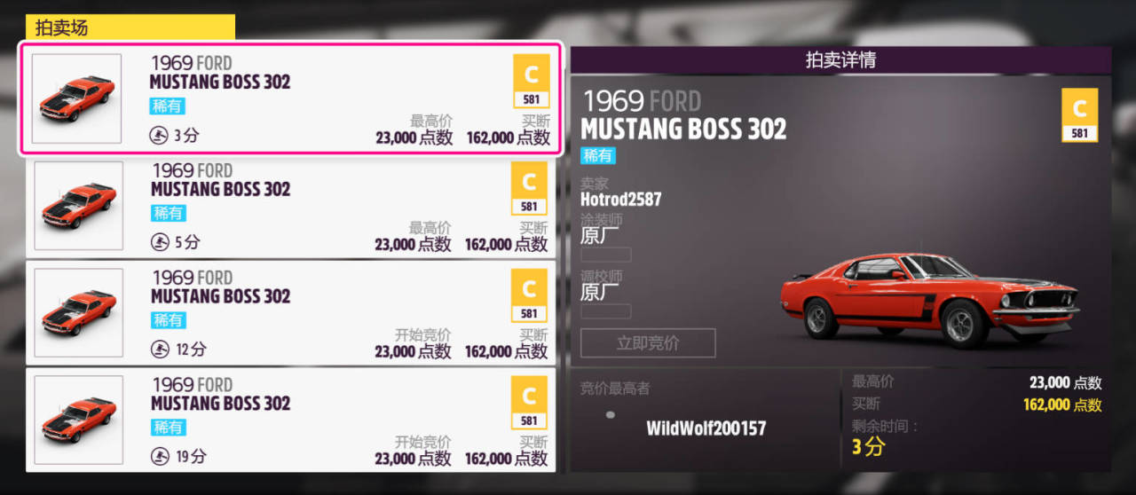The width and height of the screenshot is (1136, 495).
Task: Click the 稀有 rarity tag in auction details
Action: (x=597, y=155)
